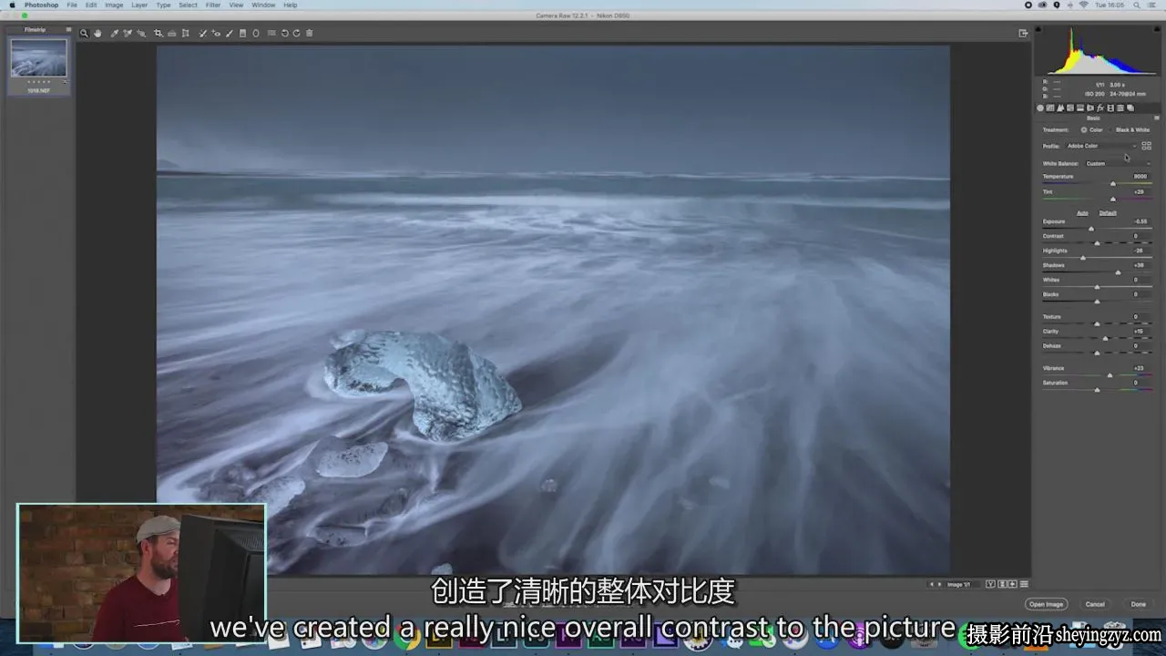Click the Vibrance slider handle
The height and width of the screenshot is (656, 1166).
point(1110,375)
